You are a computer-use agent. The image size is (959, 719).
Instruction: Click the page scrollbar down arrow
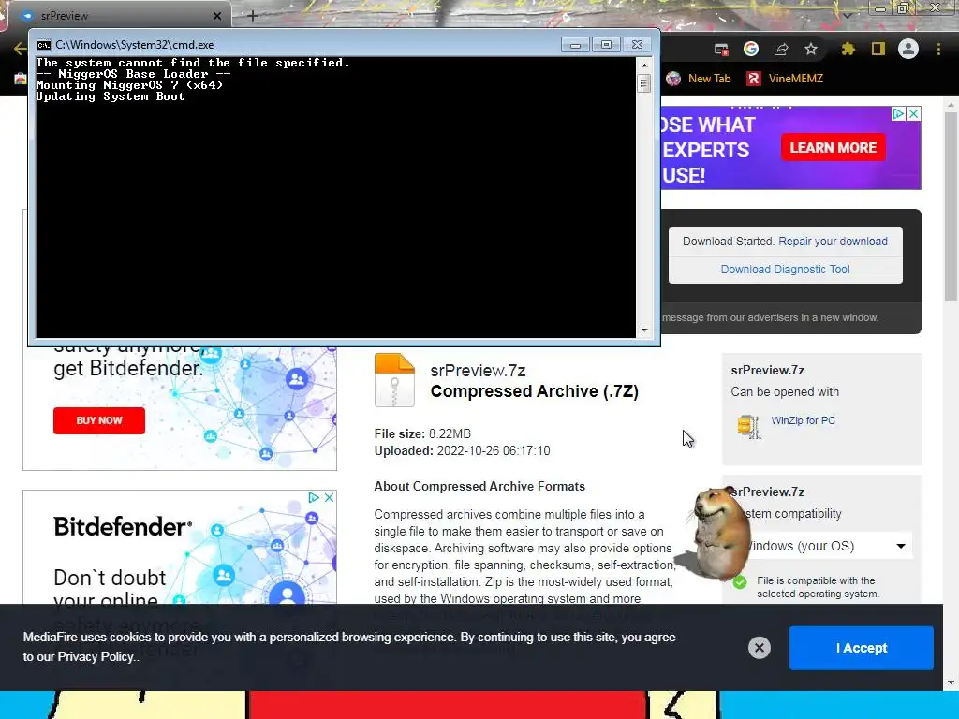tap(951, 682)
